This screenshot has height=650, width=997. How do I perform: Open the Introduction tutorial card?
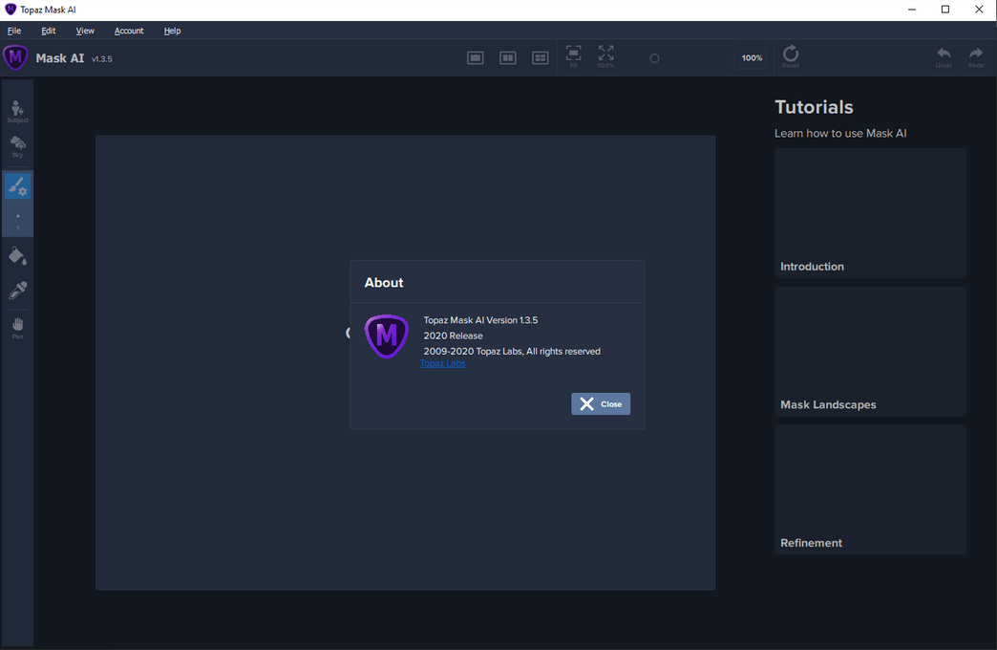(870, 213)
